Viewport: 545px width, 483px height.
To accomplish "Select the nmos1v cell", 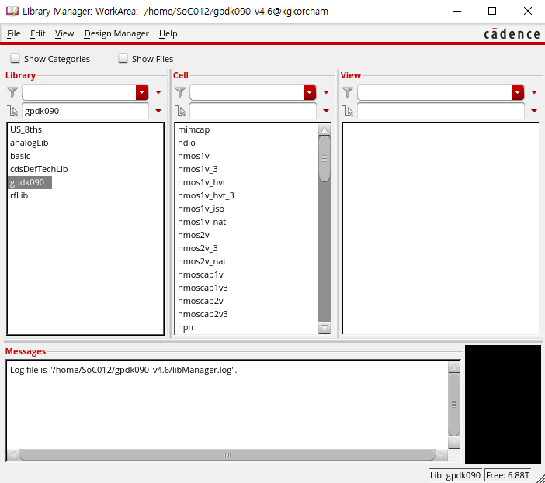I will pos(193,156).
